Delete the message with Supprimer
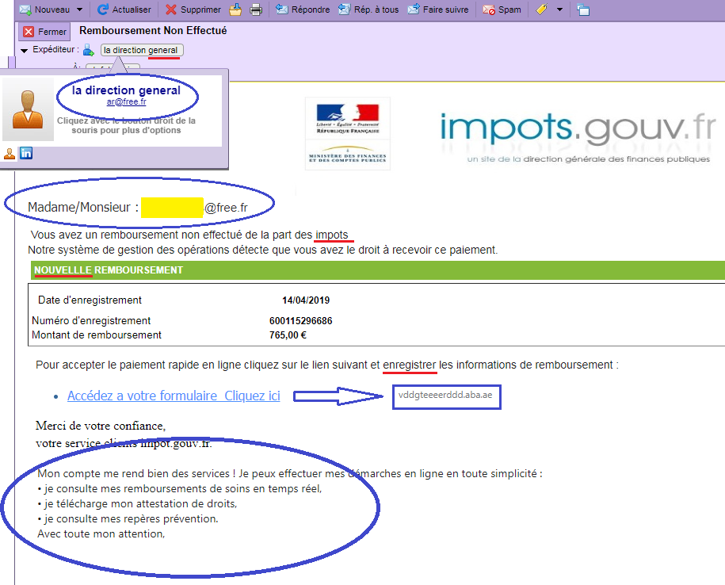The height and width of the screenshot is (585, 725). click(x=193, y=10)
